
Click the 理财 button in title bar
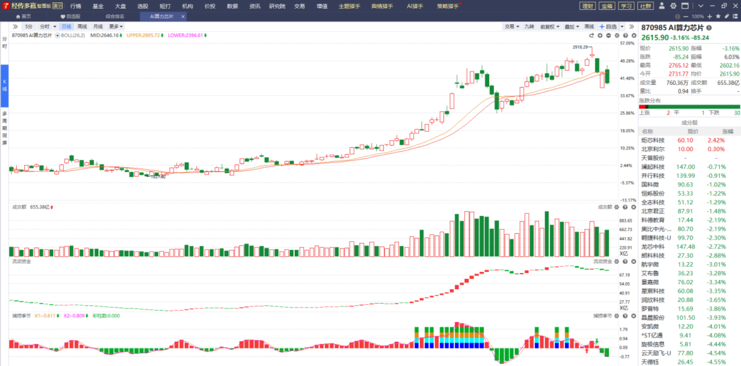[x=588, y=6]
